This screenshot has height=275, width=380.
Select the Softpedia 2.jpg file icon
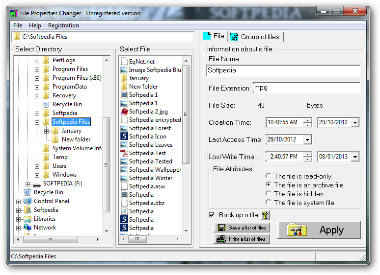[x=124, y=111]
